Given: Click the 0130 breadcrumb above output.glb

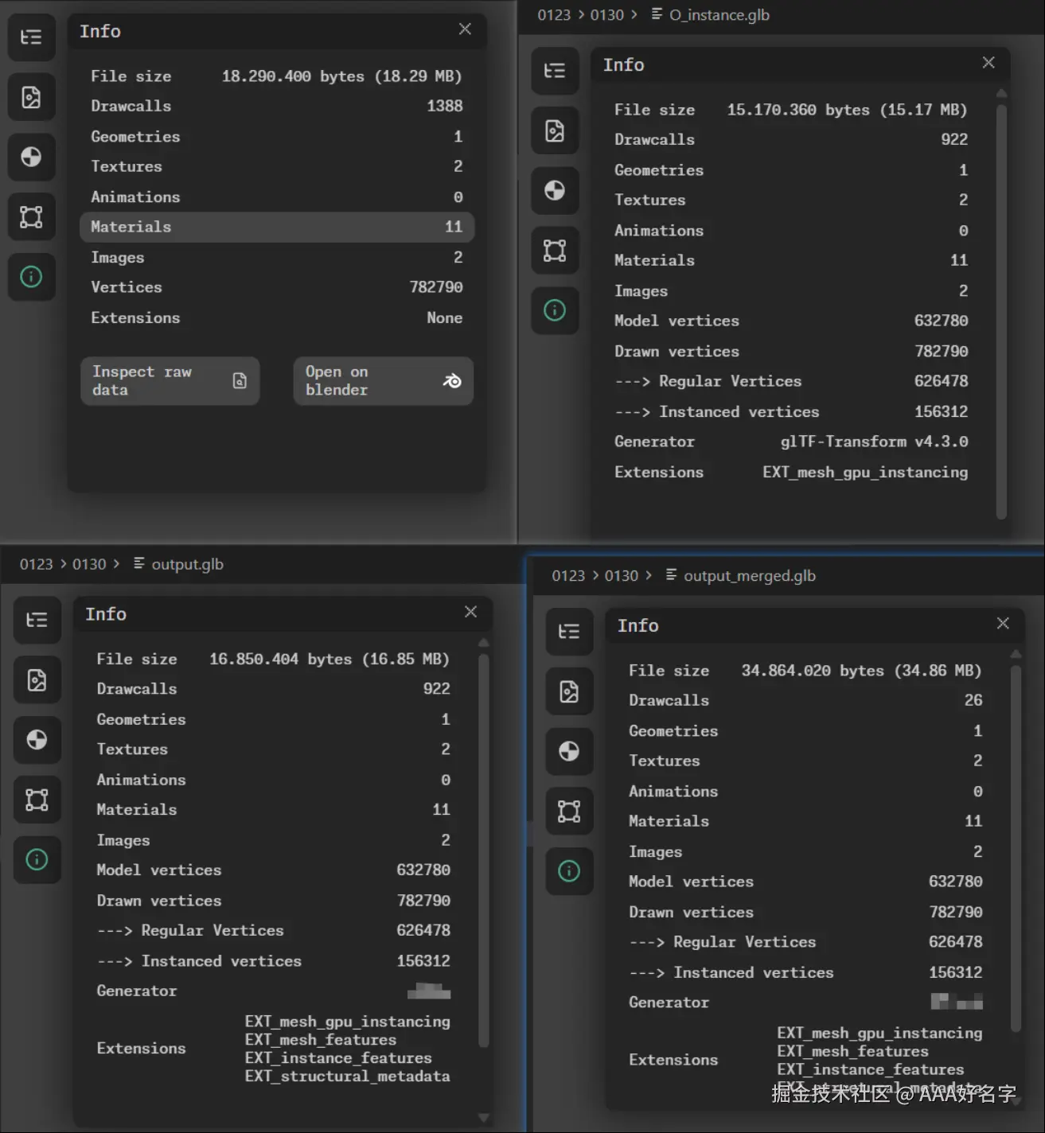Looking at the screenshot, I should point(89,564).
